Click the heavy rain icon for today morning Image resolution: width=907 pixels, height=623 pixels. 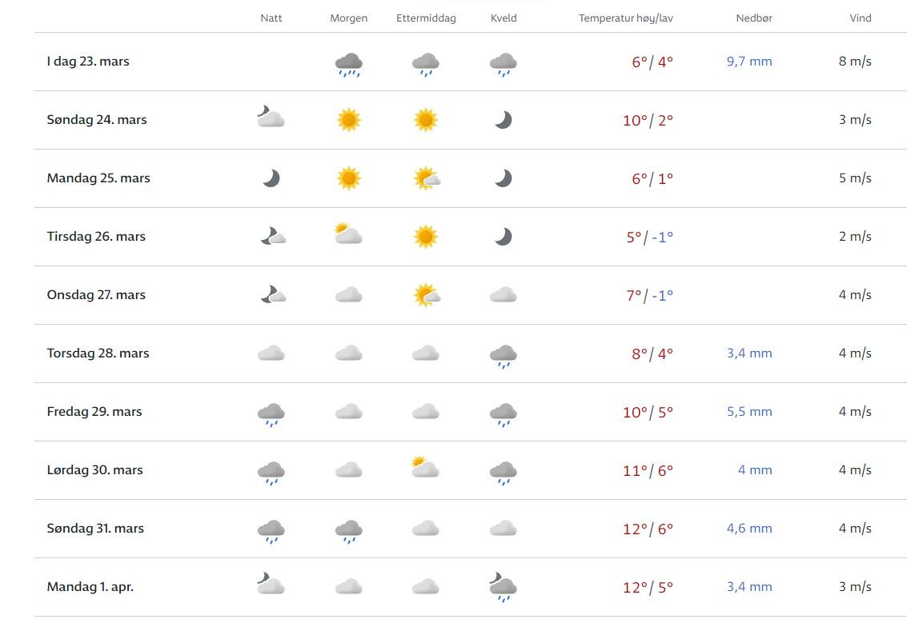348,63
